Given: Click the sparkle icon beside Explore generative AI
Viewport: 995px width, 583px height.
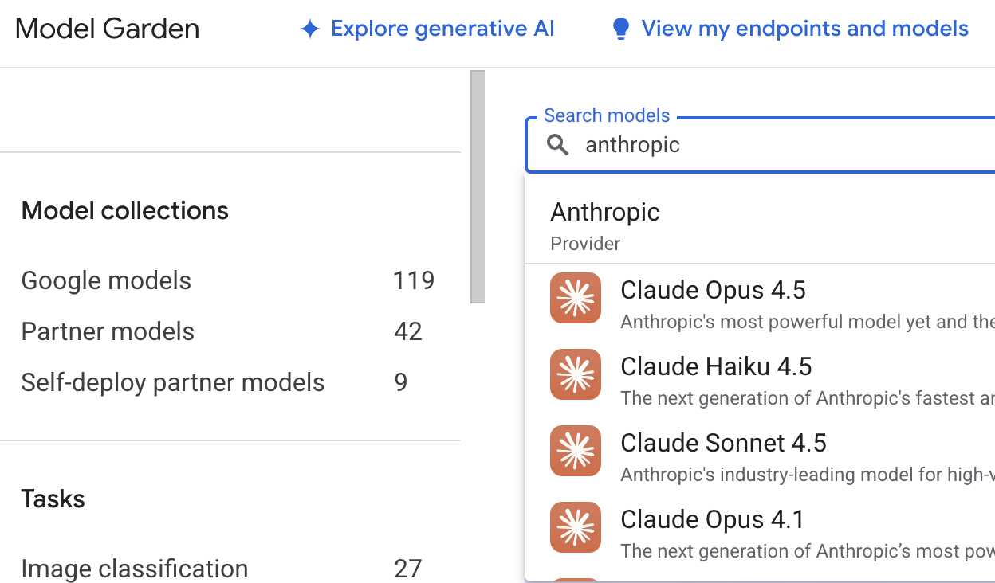Looking at the screenshot, I should [x=309, y=29].
